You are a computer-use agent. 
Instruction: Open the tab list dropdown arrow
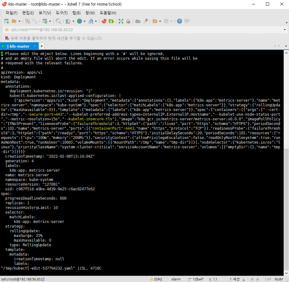tap(286, 46)
